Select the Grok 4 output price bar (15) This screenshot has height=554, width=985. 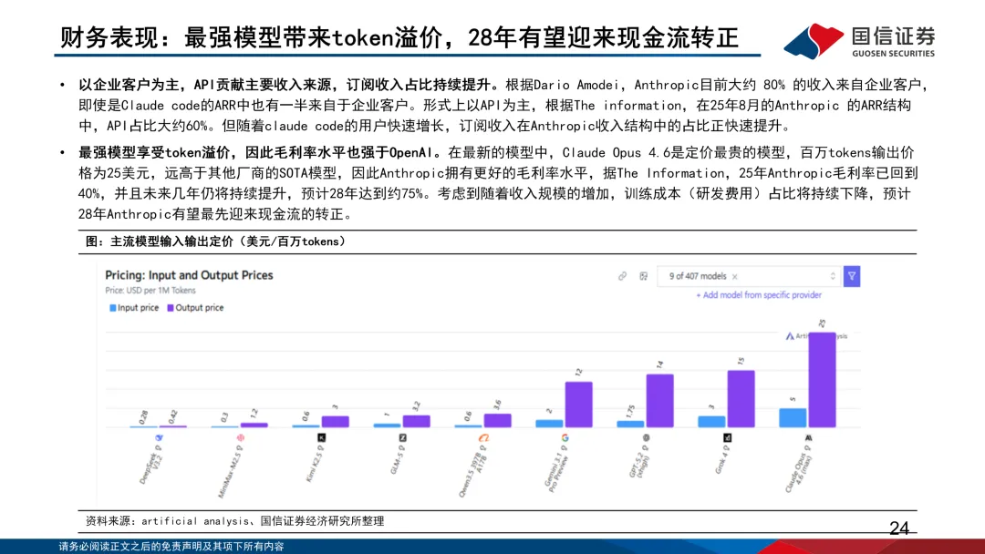pos(741,399)
